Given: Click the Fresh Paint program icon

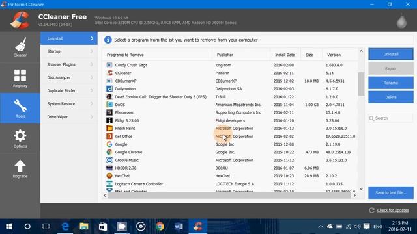Looking at the screenshot, I should (109, 129).
